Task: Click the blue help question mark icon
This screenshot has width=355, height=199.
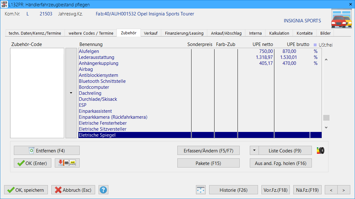Action: 103,190
